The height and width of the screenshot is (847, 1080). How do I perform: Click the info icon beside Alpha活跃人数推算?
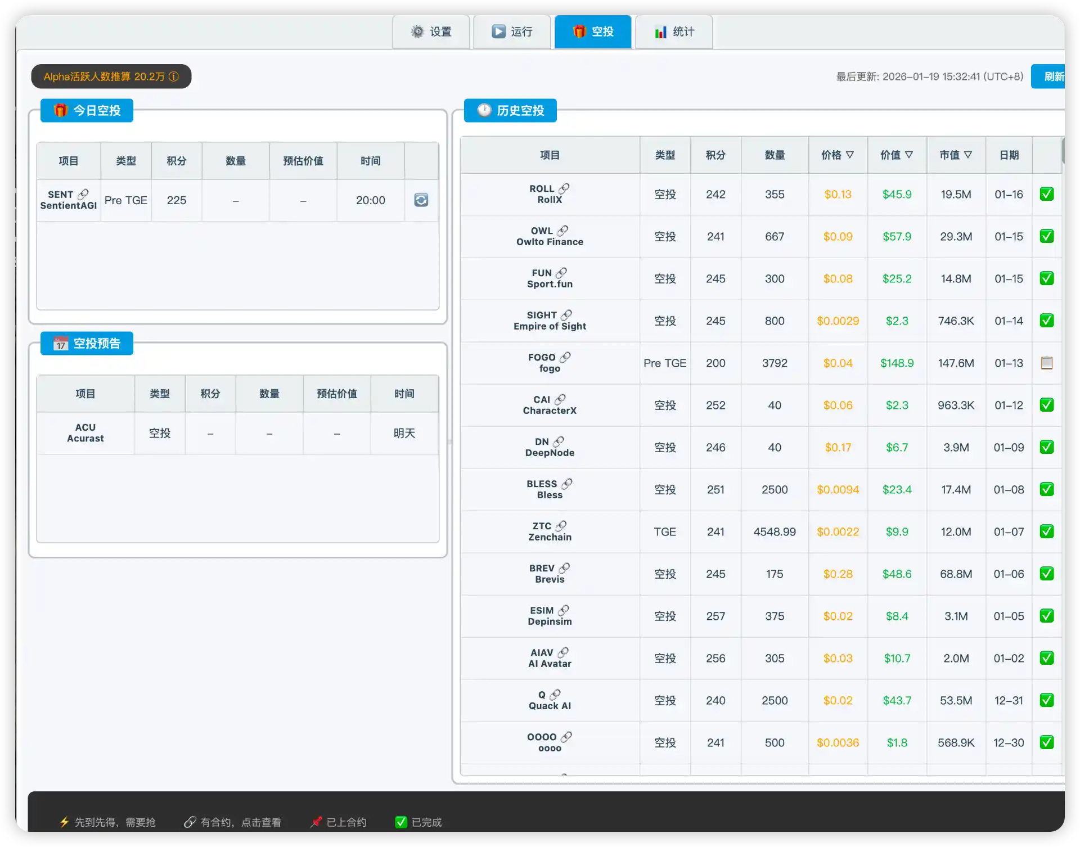pyautogui.click(x=174, y=76)
